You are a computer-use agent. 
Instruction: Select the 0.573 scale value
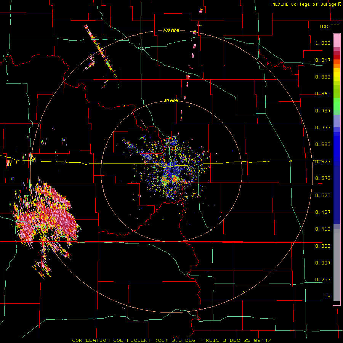coord(323,178)
